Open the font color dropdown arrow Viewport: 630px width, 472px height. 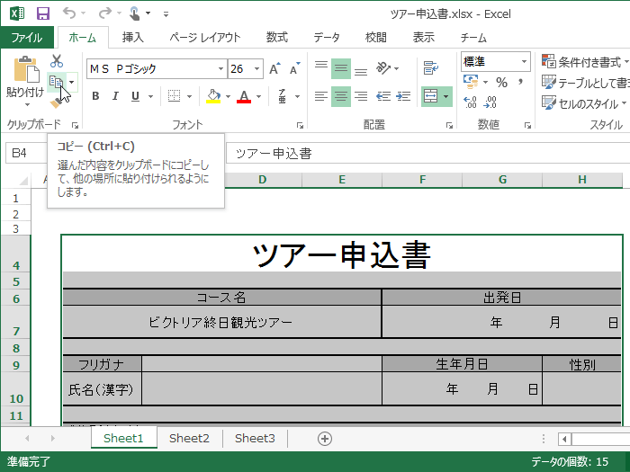(258, 96)
